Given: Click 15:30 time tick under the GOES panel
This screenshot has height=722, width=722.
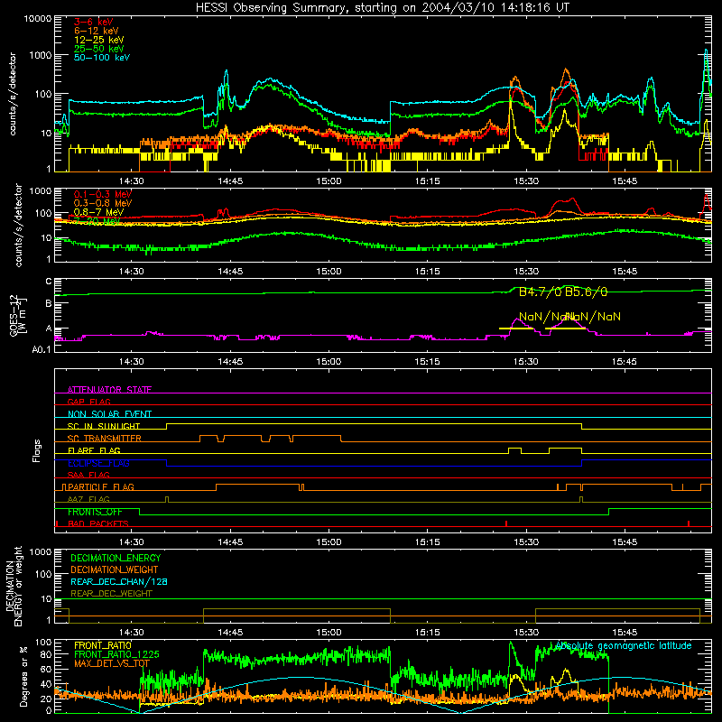Looking at the screenshot, I should click(526, 362).
